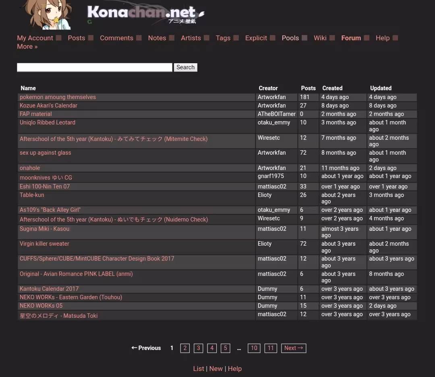
Task: Open the submenu square next to Wiki
Action: [x=332, y=38]
